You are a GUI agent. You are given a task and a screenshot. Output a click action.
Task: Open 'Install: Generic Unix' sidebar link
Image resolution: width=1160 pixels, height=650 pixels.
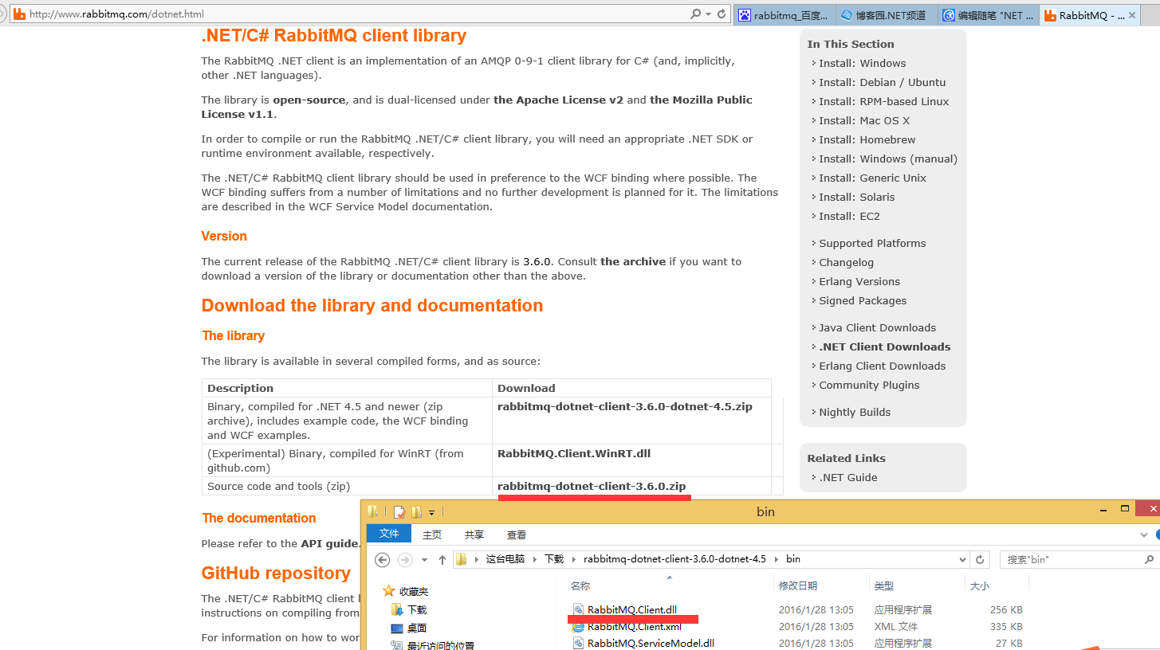[872, 178]
